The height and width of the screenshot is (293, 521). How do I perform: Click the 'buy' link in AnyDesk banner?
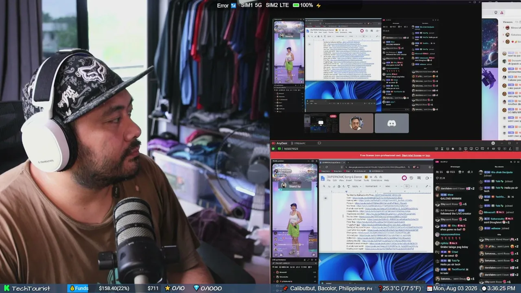point(428,155)
